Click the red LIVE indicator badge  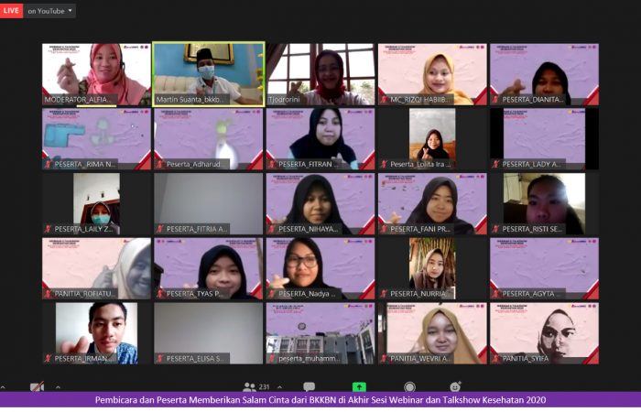click(x=12, y=11)
